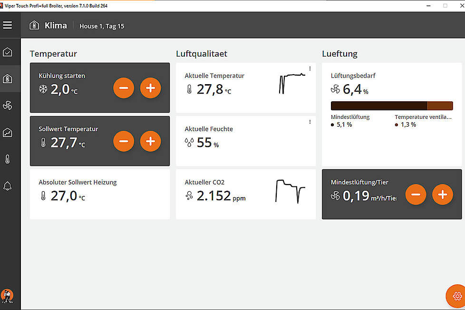Open the ventilation fan sidebar icon
The image size is (465, 310).
pos(8,105)
